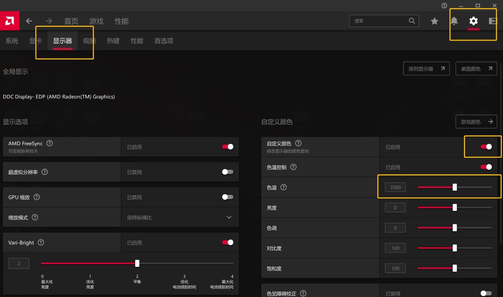Viewport: 503px width, 297px height.
Task: Toggle AMD FreeSync switch
Action: [x=228, y=147]
